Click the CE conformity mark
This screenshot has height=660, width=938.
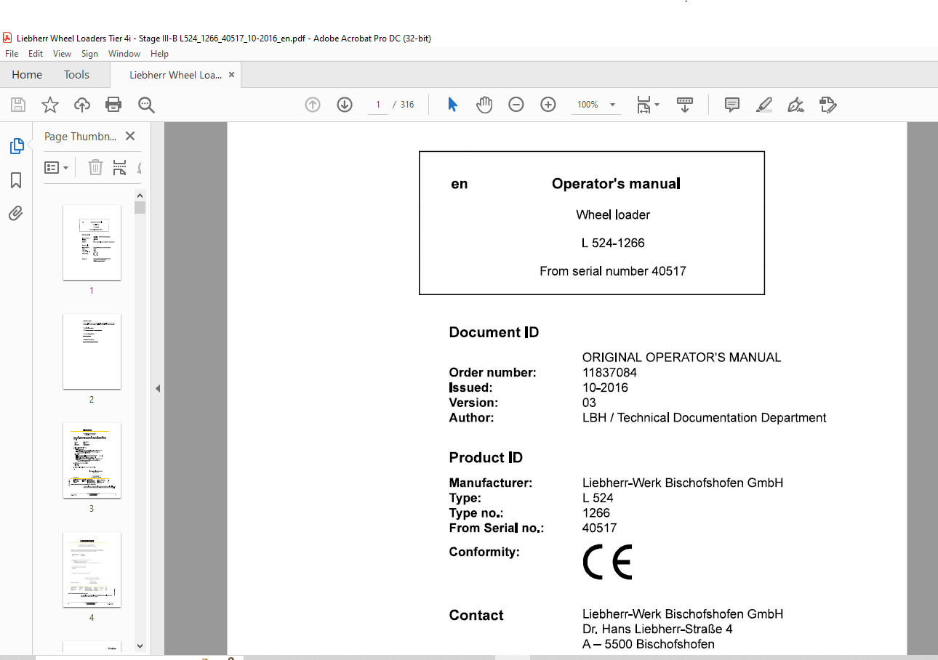pos(607,562)
